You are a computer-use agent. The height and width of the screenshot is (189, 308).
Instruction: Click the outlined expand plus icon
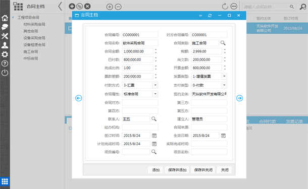tap(110, 7)
